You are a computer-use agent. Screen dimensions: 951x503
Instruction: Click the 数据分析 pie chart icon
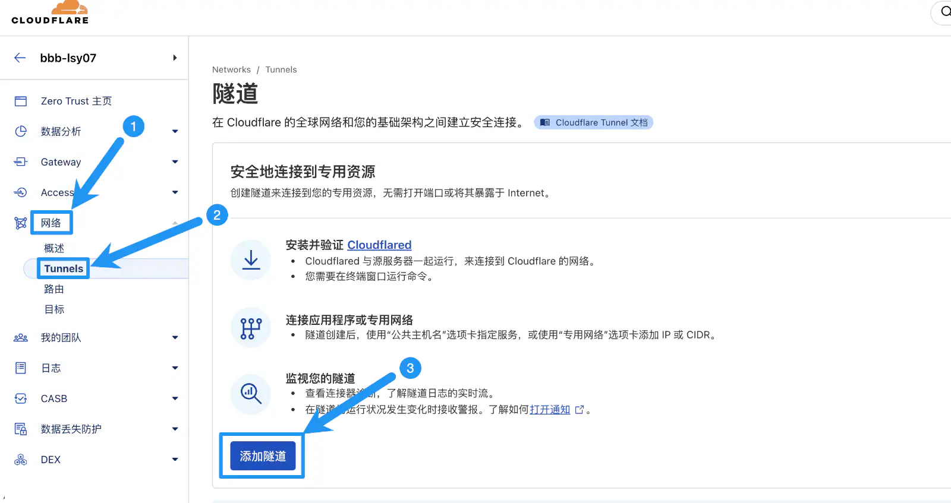pyautogui.click(x=21, y=131)
